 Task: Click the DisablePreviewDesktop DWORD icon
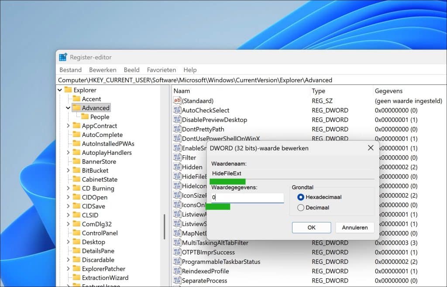(x=177, y=120)
